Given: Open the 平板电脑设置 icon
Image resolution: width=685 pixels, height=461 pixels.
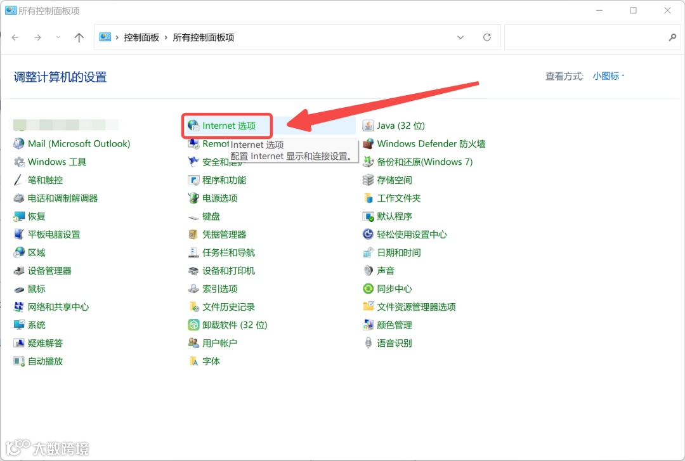Looking at the screenshot, I should (x=19, y=235).
